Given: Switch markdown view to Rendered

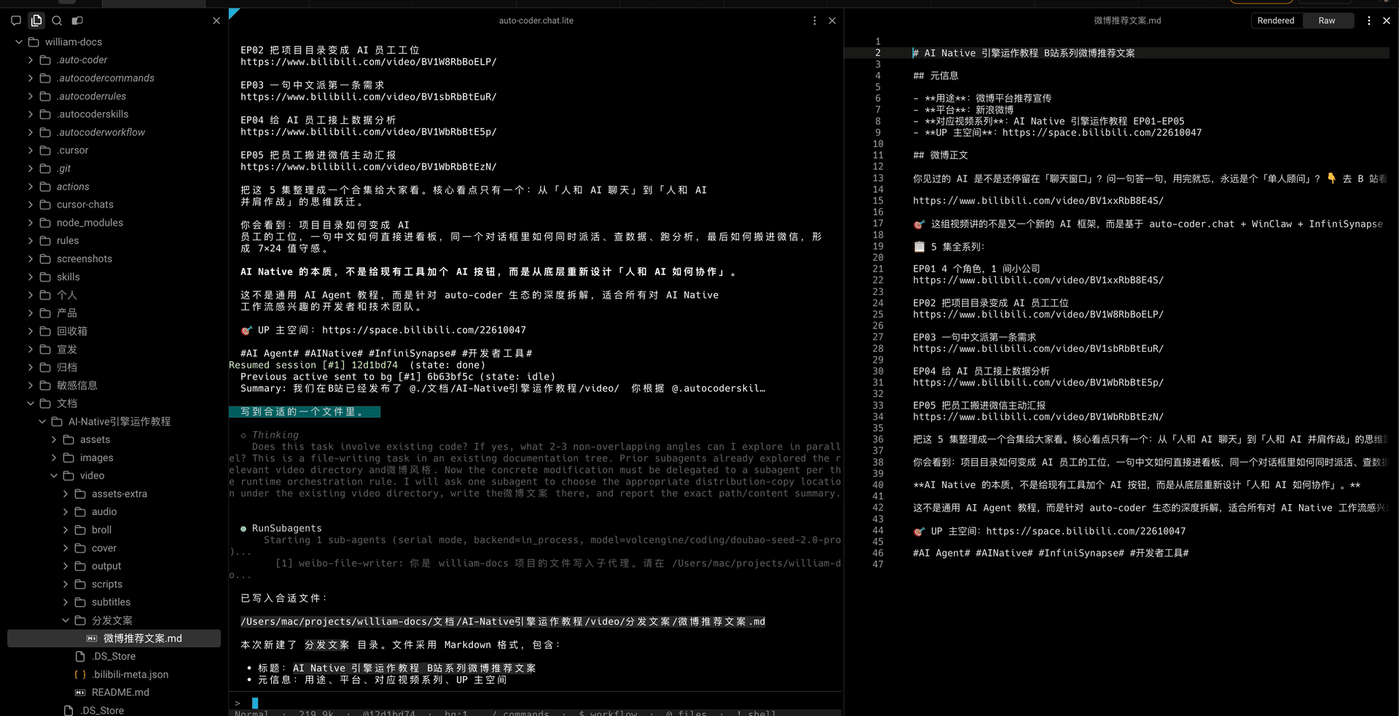Looking at the screenshot, I should 1276,20.
